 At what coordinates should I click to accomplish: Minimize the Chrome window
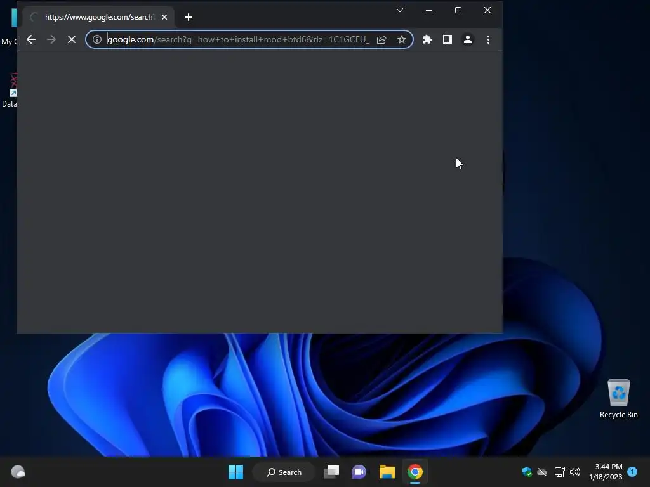[429, 10]
